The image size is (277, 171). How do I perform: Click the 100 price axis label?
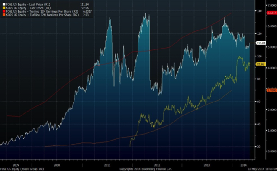point(259,56)
